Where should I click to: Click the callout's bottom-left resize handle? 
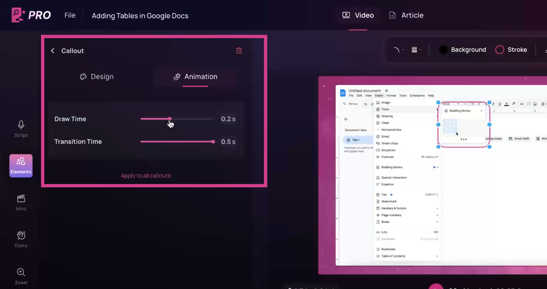tap(438, 147)
